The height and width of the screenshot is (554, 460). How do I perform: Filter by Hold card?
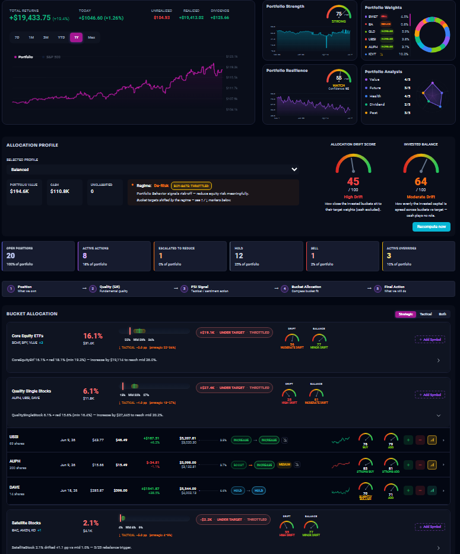pyautogui.click(x=267, y=256)
